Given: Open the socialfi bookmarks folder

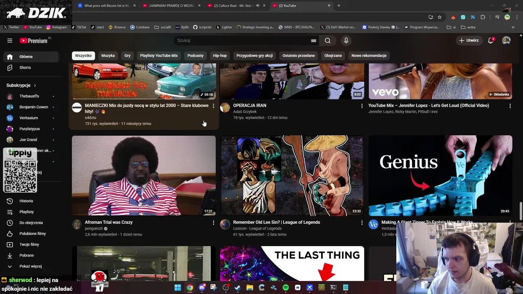Looking at the screenshot, I should point(163,27).
